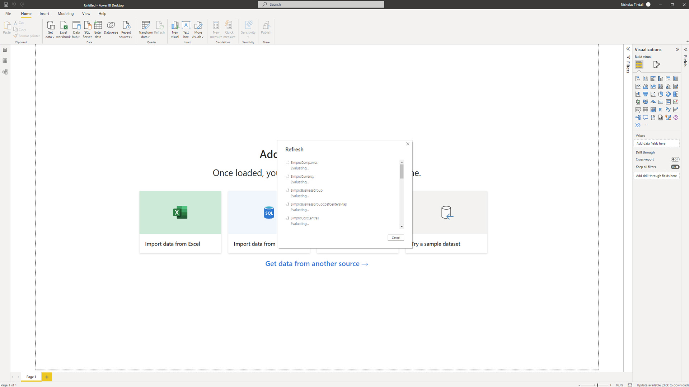The image size is (689, 387).
Task: Expand the Transform data dropdown
Action: coord(145,37)
